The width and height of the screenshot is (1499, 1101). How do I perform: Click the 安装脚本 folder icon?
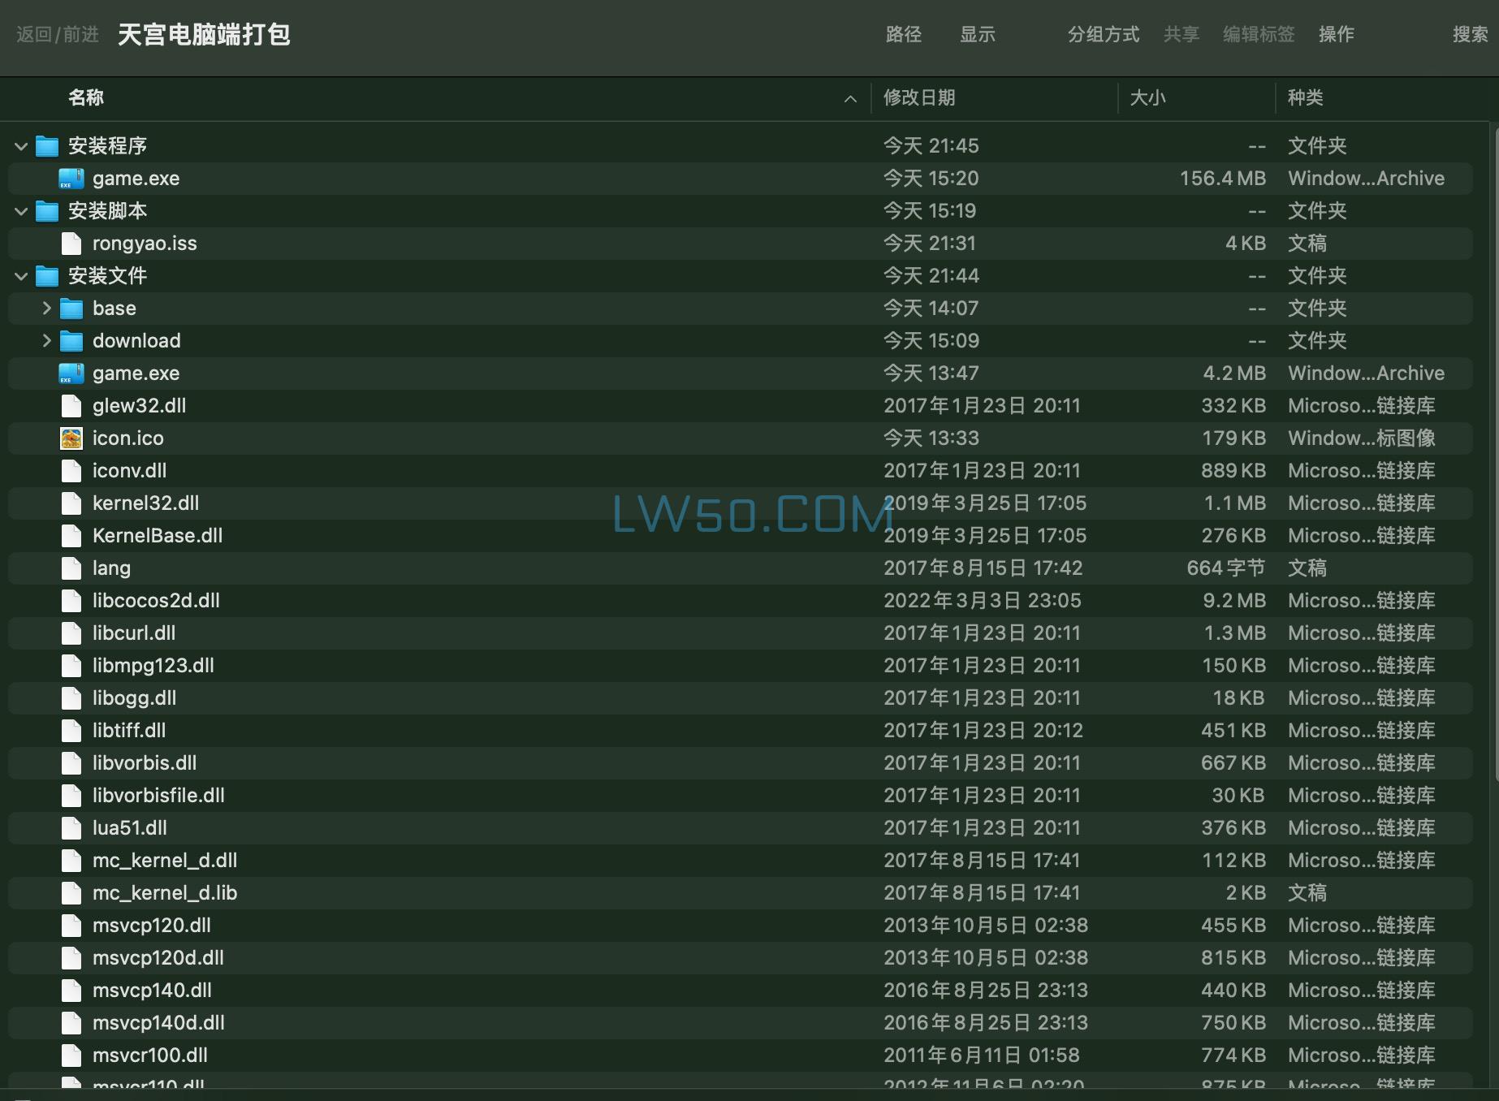46,210
